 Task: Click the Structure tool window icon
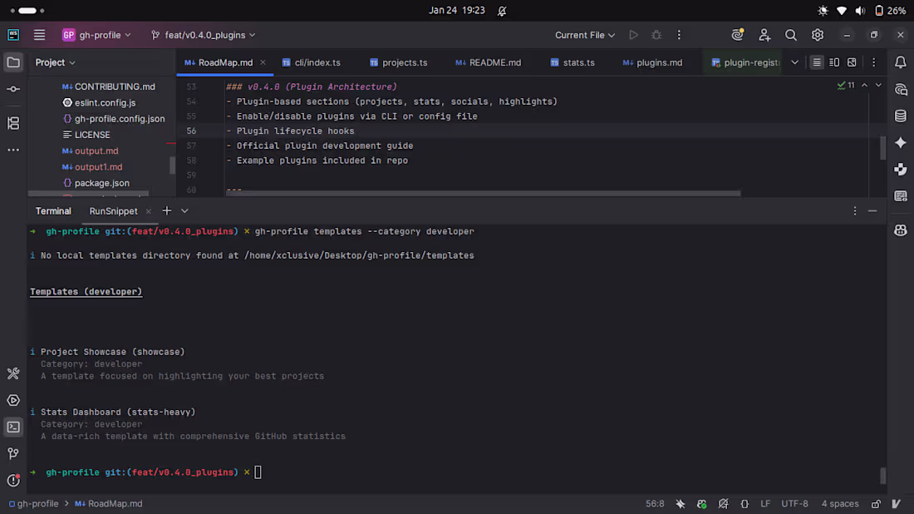pyautogui.click(x=13, y=122)
